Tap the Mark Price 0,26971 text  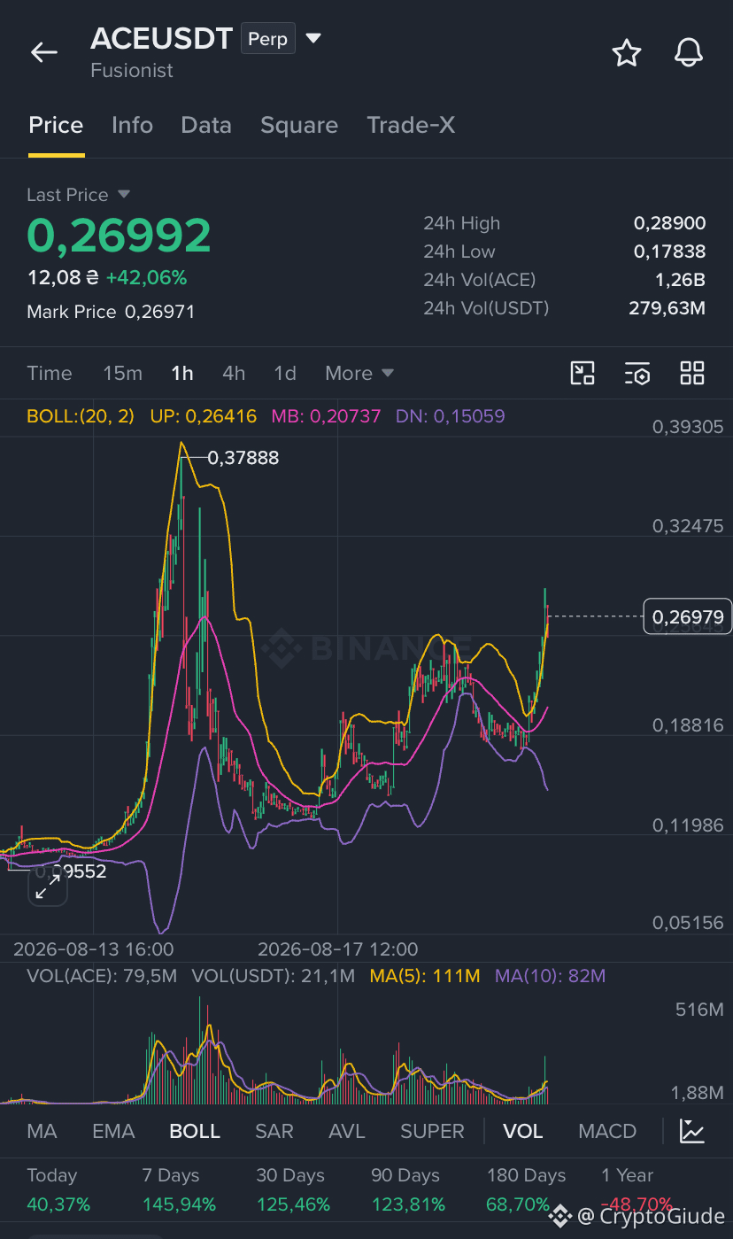coord(111,312)
